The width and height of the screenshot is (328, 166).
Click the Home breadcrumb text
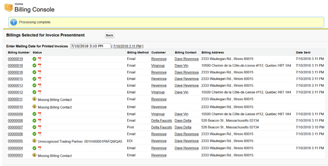(19, 4)
